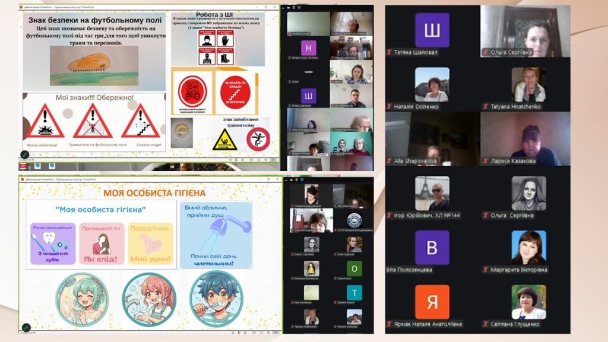Click Віта Полозенцева's purple "В" avatar
The width and height of the screenshot is (608, 342).
pos(432,247)
